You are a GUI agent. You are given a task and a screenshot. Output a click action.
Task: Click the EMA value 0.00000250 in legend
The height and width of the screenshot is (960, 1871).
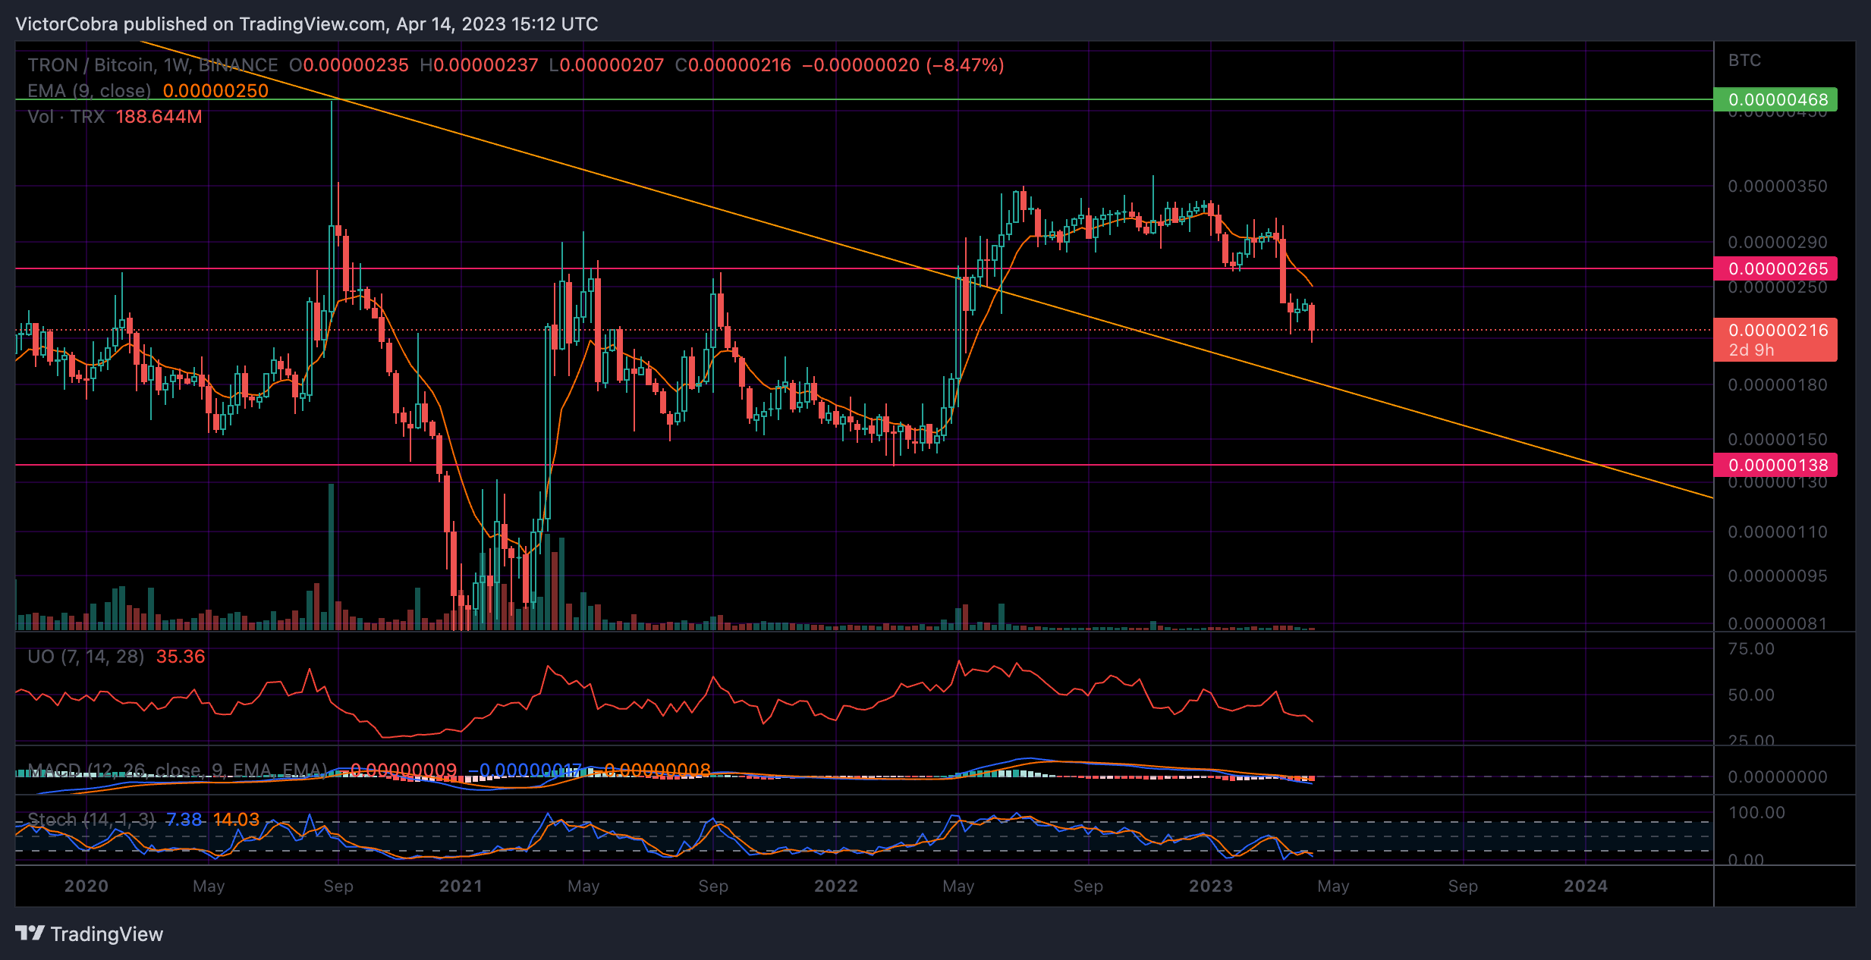[216, 91]
